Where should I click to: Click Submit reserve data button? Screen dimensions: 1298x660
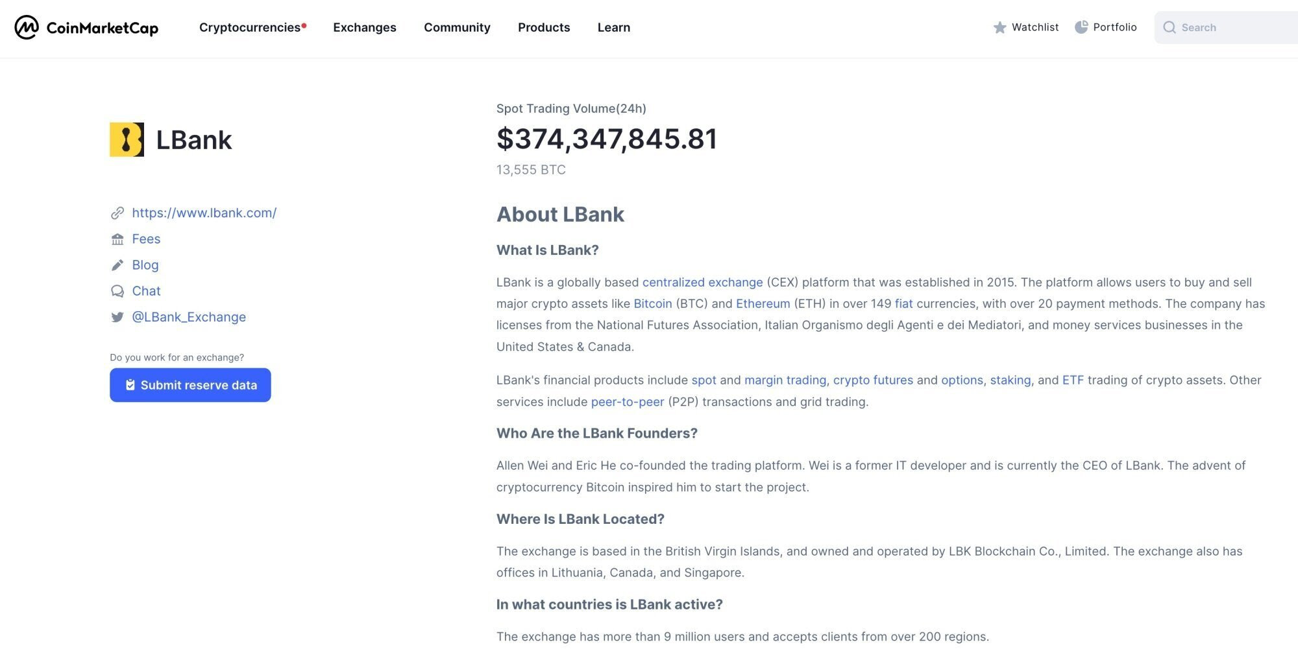[190, 385]
